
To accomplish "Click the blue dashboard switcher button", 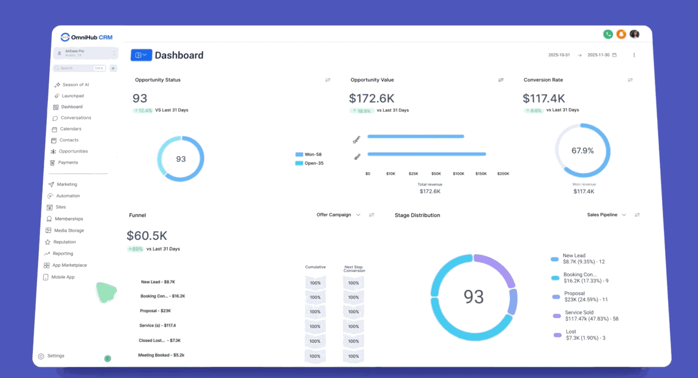I will coord(141,55).
